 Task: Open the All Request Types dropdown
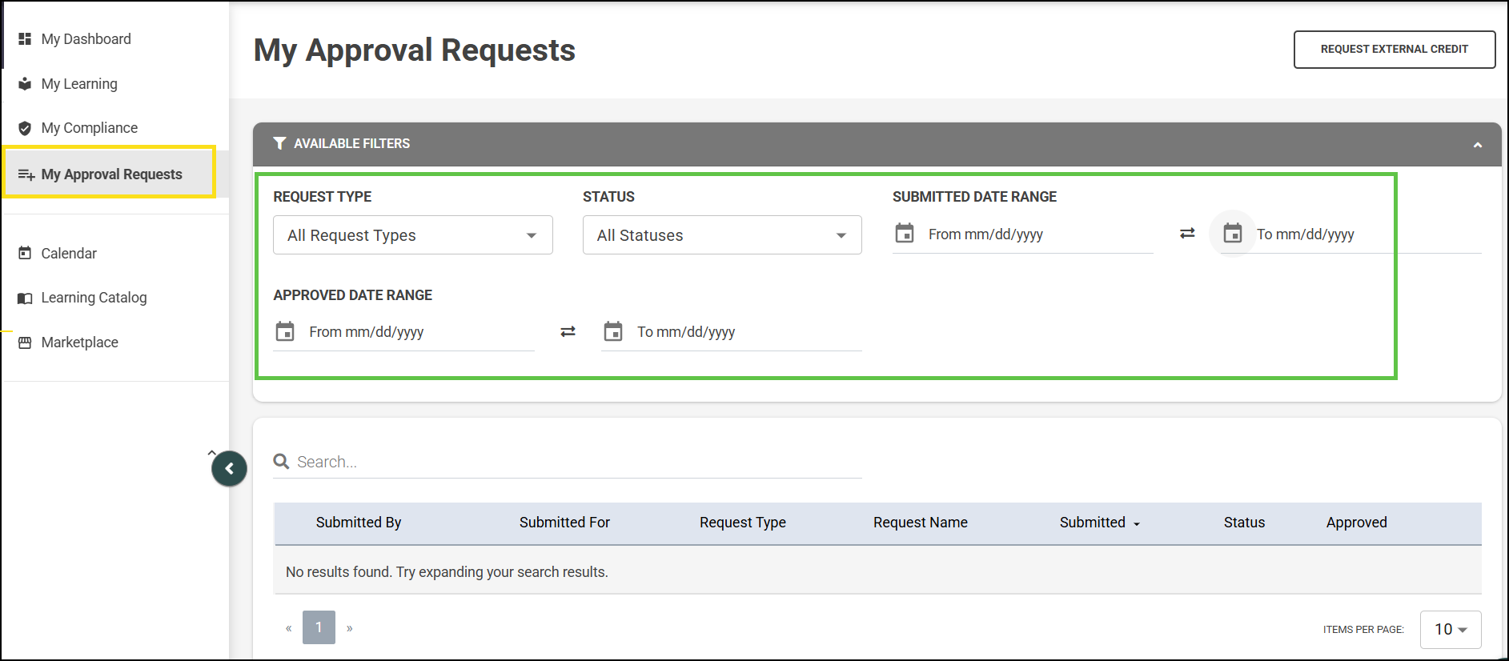412,235
